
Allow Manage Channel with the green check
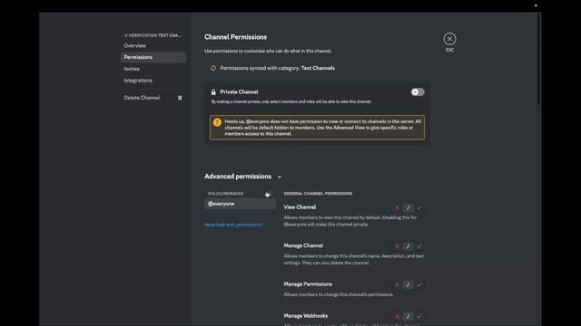[x=419, y=246]
